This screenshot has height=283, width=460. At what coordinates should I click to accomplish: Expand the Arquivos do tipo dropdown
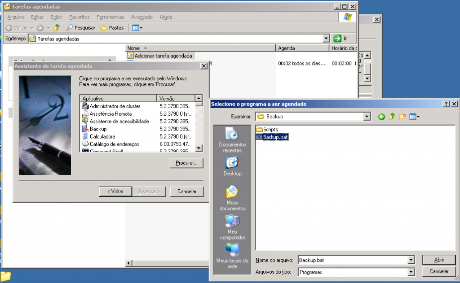(x=411, y=272)
